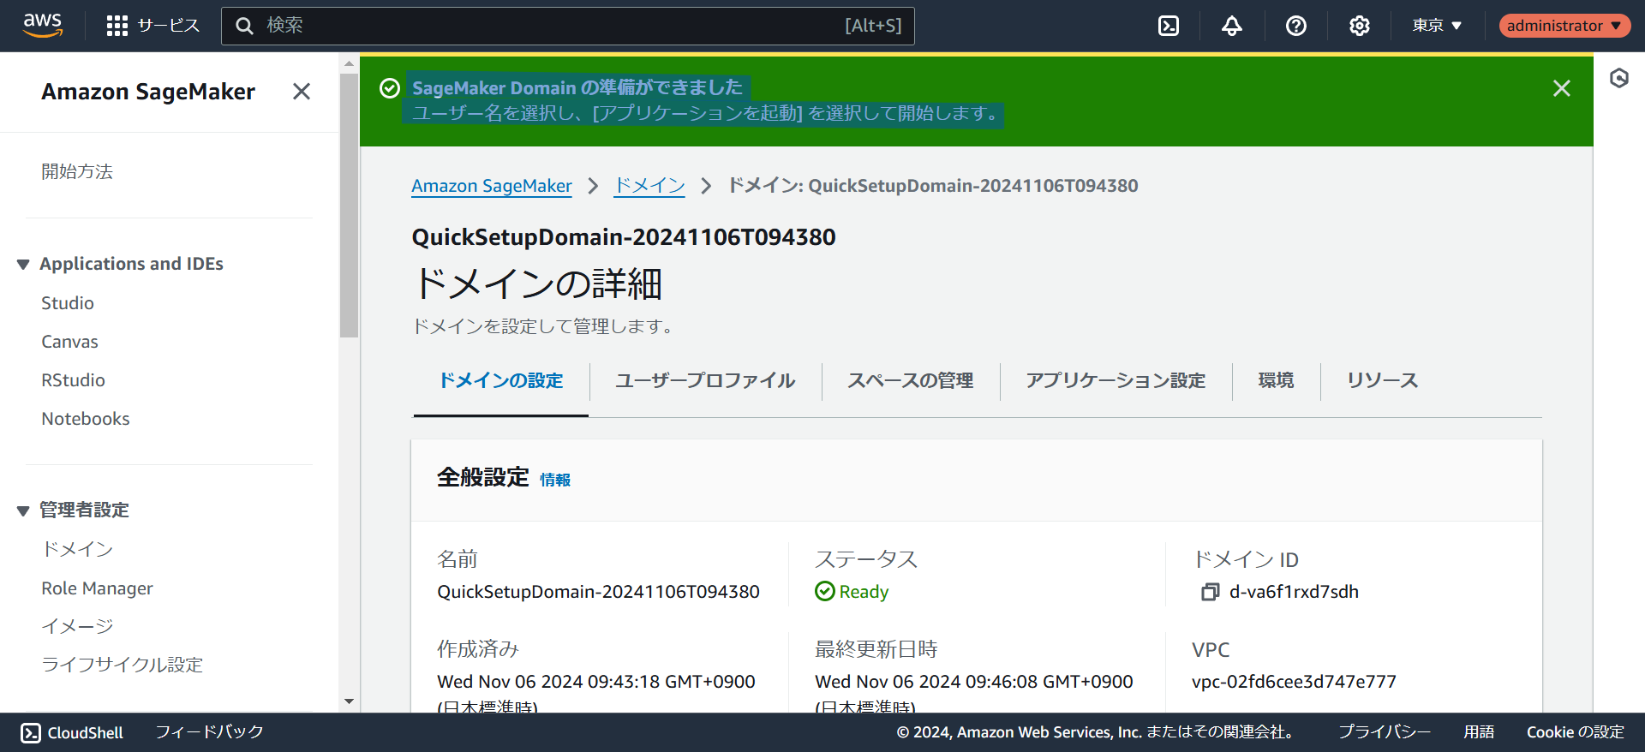Image resolution: width=1645 pixels, height=752 pixels.
Task: Click the AWS logo home icon
Action: pos(43,26)
